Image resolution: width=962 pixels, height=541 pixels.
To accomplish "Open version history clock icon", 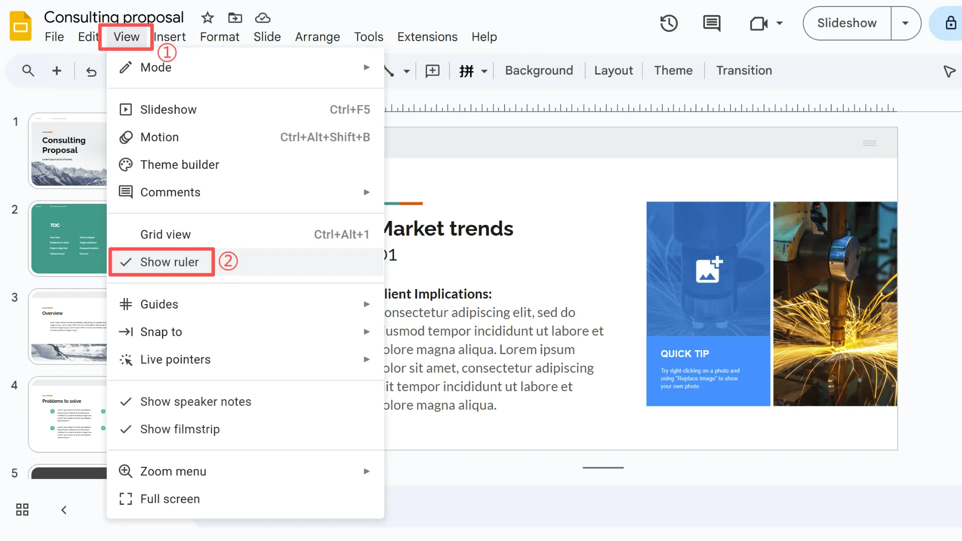I will (669, 23).
